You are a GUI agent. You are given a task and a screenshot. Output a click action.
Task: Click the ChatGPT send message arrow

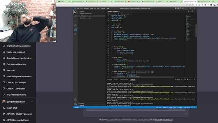tap(186, 114)
